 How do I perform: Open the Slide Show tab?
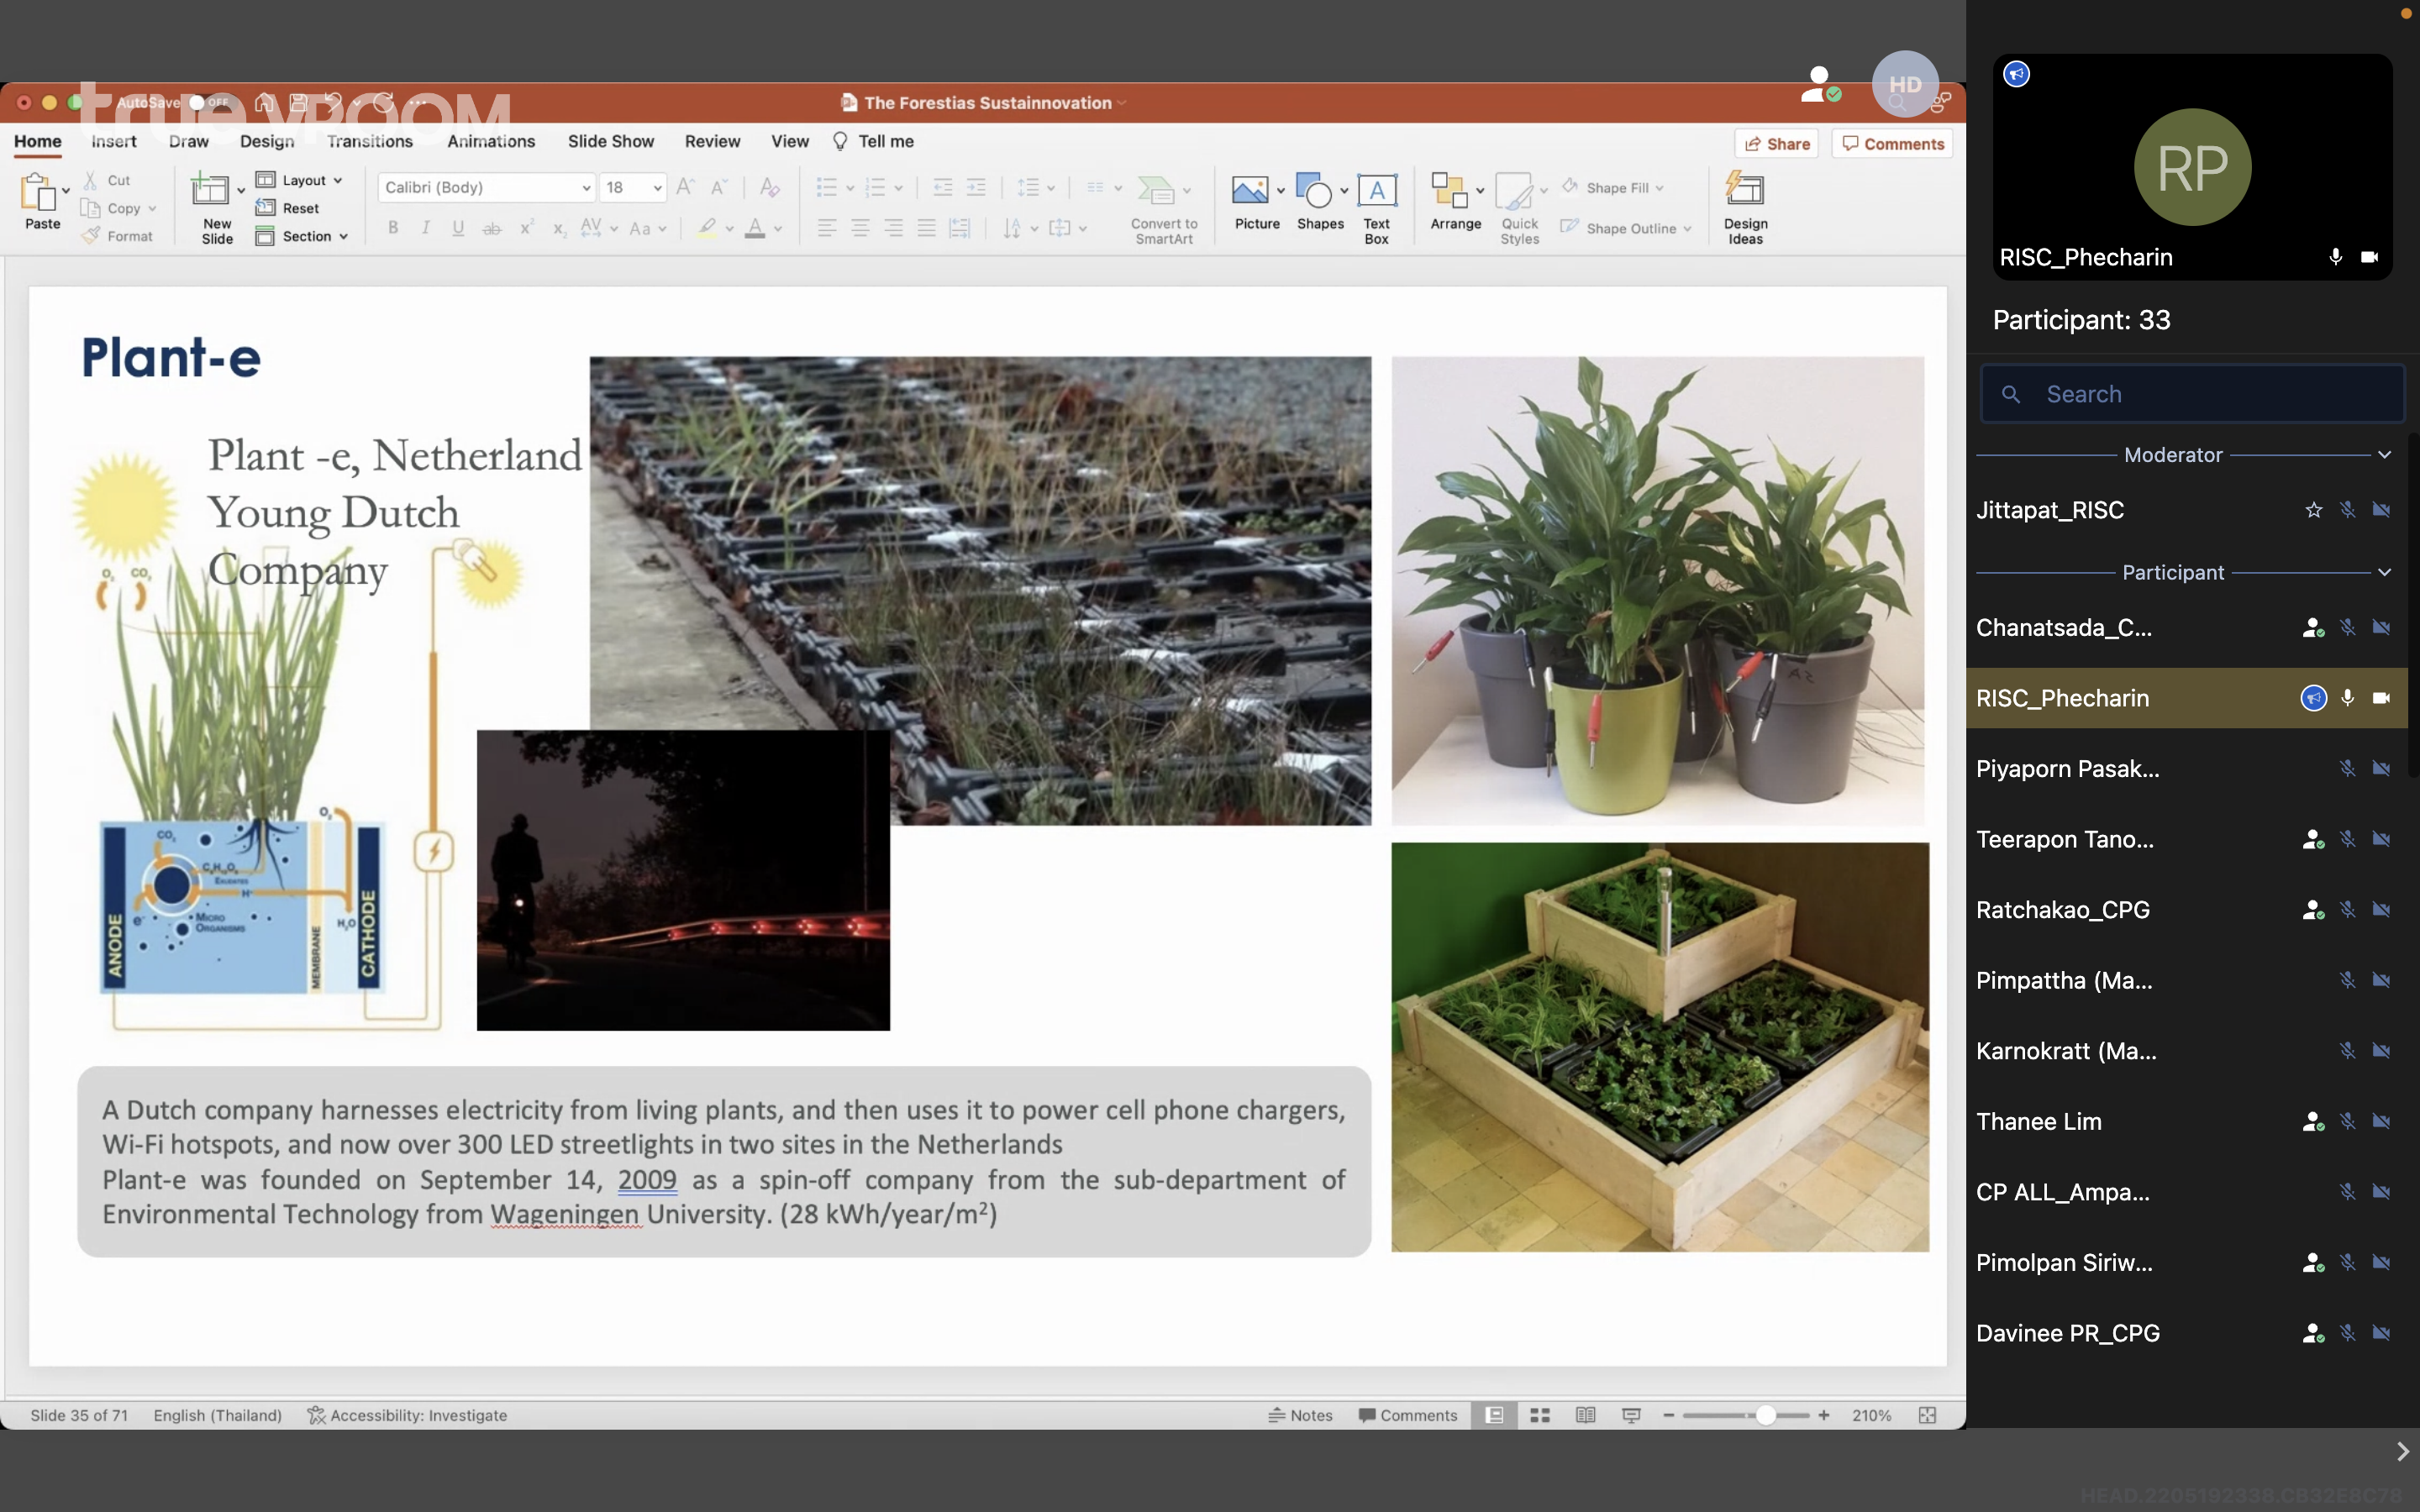click(x=610, y=141)
